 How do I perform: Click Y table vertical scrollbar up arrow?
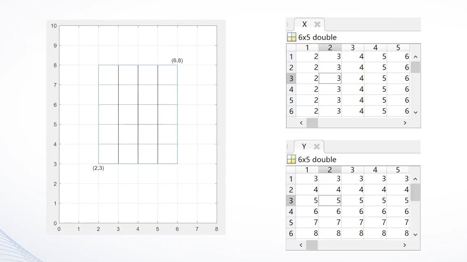pyautogui.click(x=415, y=179)
